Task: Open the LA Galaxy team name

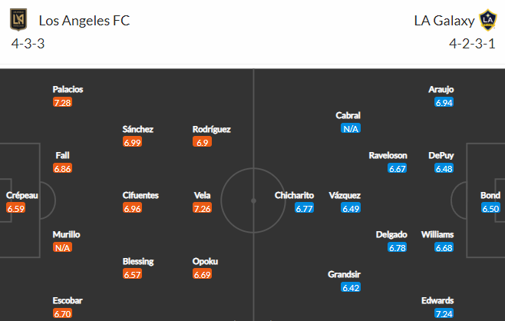Action: 444,21
